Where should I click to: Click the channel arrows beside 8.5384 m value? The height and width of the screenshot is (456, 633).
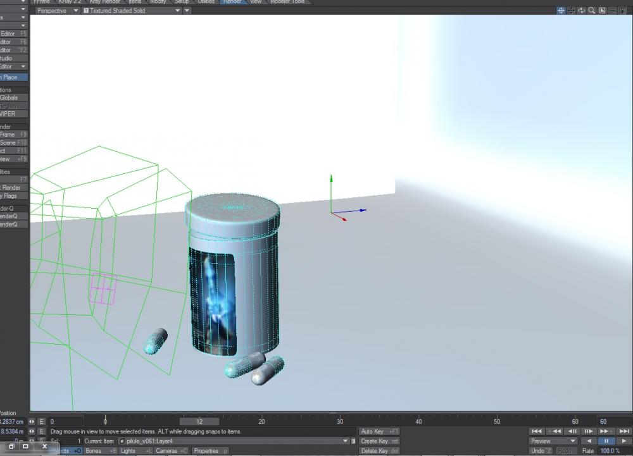32,431
